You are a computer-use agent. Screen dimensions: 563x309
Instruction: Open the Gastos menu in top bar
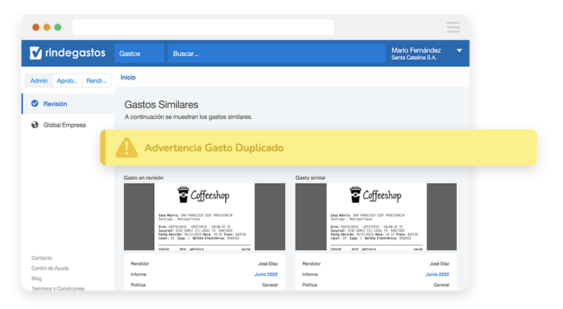(x=130, y=53)
